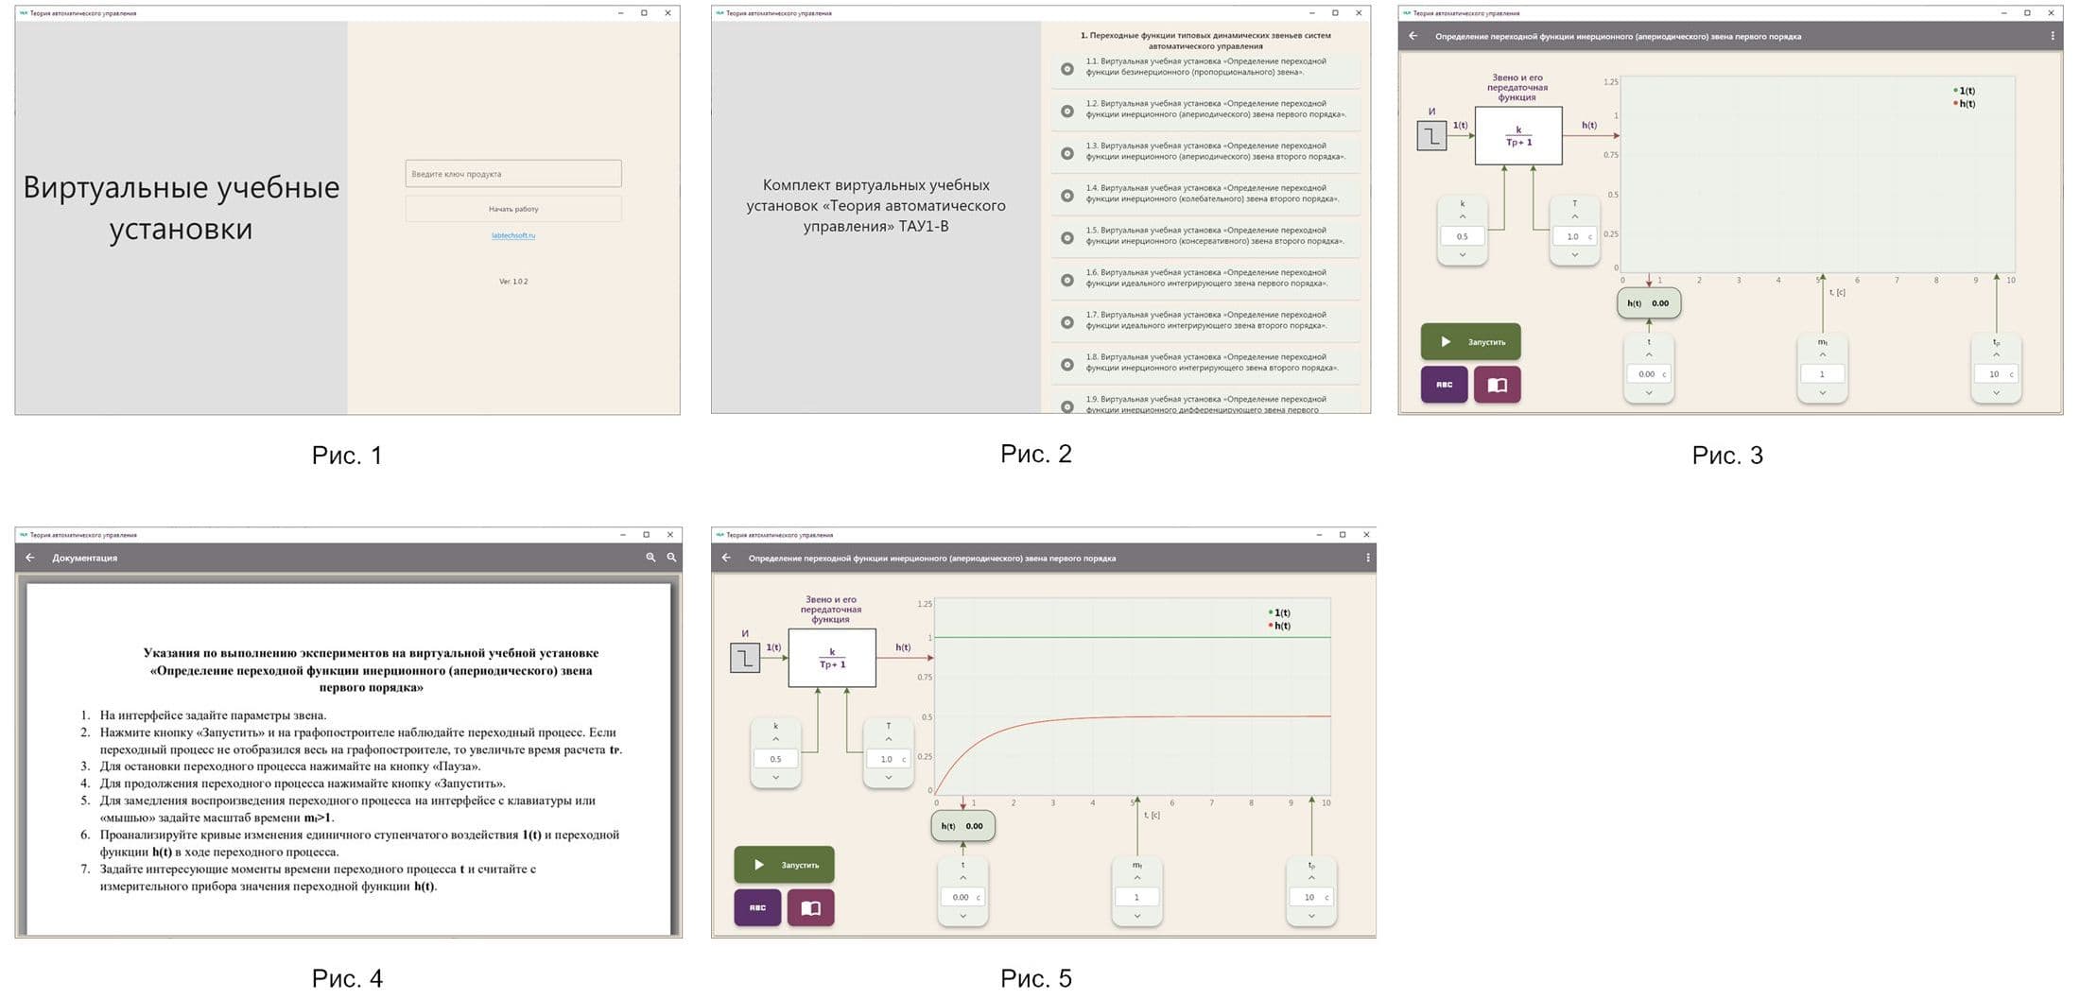Click the documentation book icon in Рис. 3
Screen dimensions: 2080x999
tap(1497, 385)
